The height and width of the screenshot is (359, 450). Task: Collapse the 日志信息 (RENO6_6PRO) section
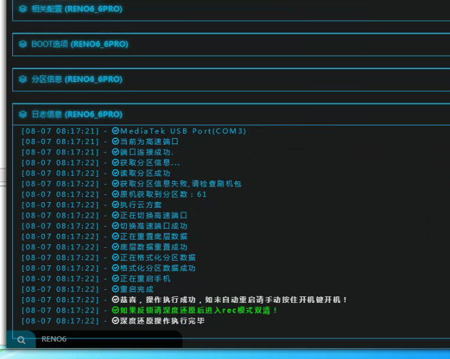coord(231,114)
